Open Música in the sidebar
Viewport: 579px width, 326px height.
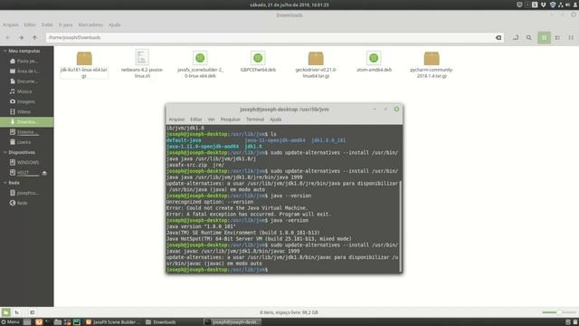[x=26, y=91]
